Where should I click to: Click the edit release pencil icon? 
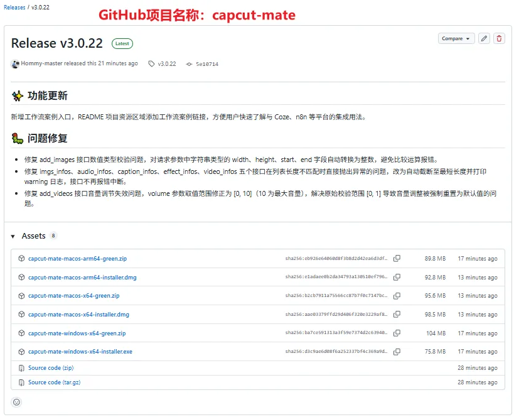pyautogui.click(x=484, y=38)
